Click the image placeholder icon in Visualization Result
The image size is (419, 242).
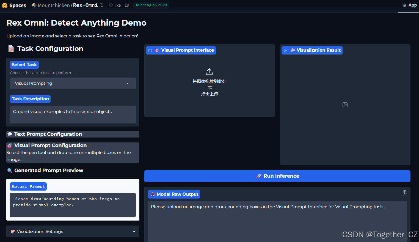pyautogui.click(x=345, y=105)
